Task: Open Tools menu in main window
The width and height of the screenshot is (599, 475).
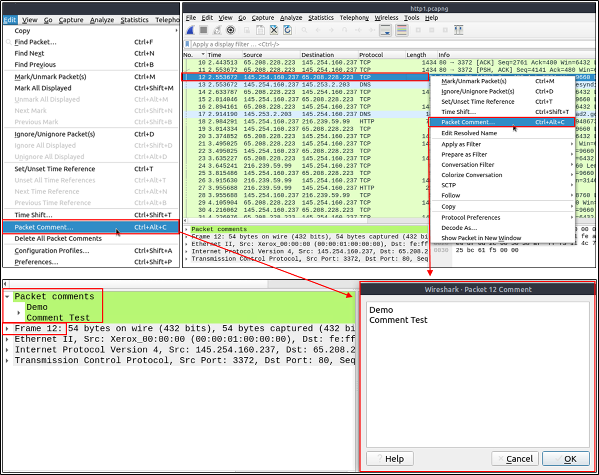Action: (411, 18)
